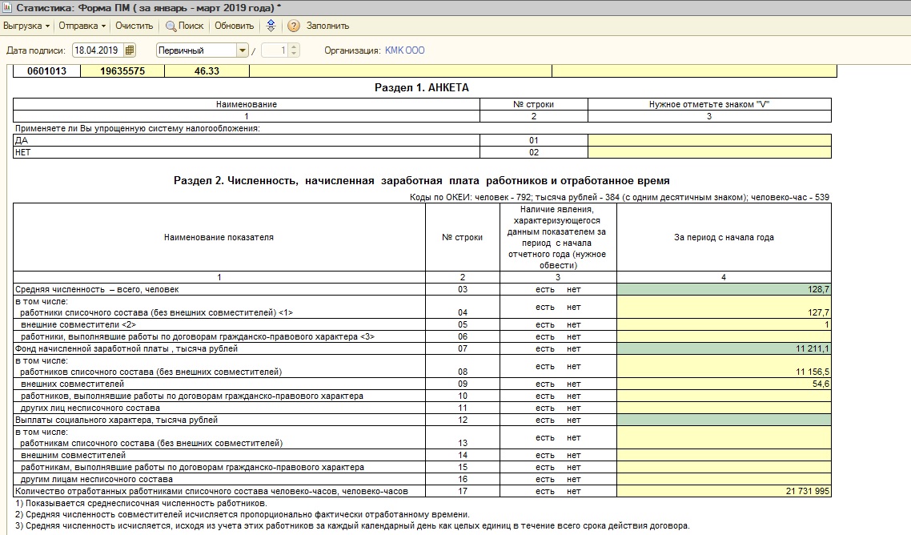Viewport: 911px width, 535px height.
Task: Select the 'Количество отработанных работниками' row label
Action: click(211, 492)
